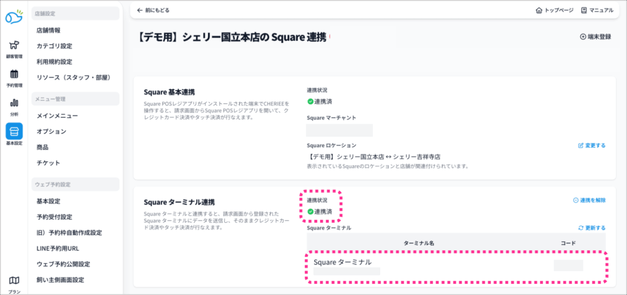Click the CHERIEE logo icon
627x295 pixels.
(13, 17)
